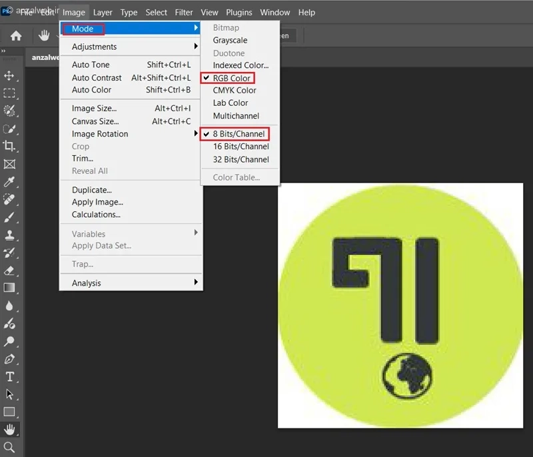Select the History Brush tool
This screenshot has width=533, height=457.
click(9, 252)
